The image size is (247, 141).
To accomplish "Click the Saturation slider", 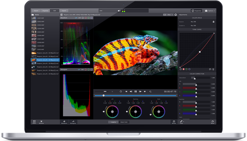I will (x=196, y=78).
